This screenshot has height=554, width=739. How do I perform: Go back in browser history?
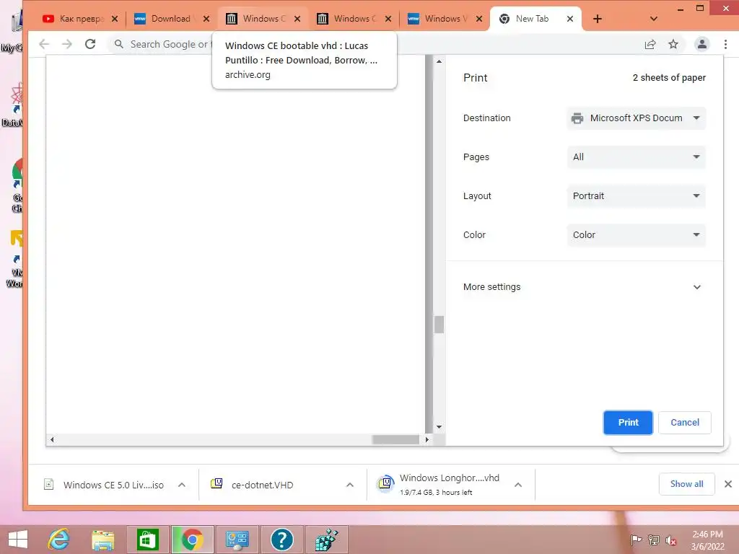(44, 44)
